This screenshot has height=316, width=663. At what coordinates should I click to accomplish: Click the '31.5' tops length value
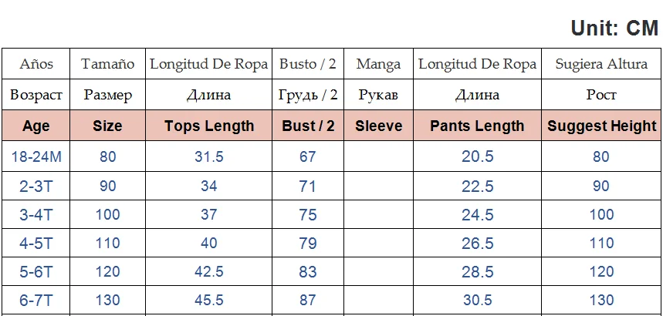209,156
